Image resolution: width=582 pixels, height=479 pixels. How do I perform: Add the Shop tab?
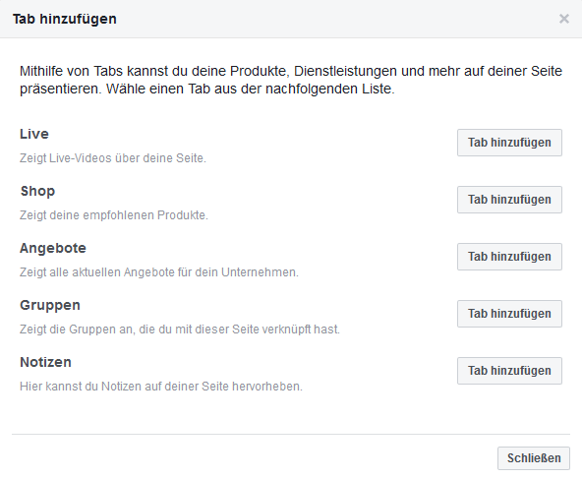tap(509, 200)
